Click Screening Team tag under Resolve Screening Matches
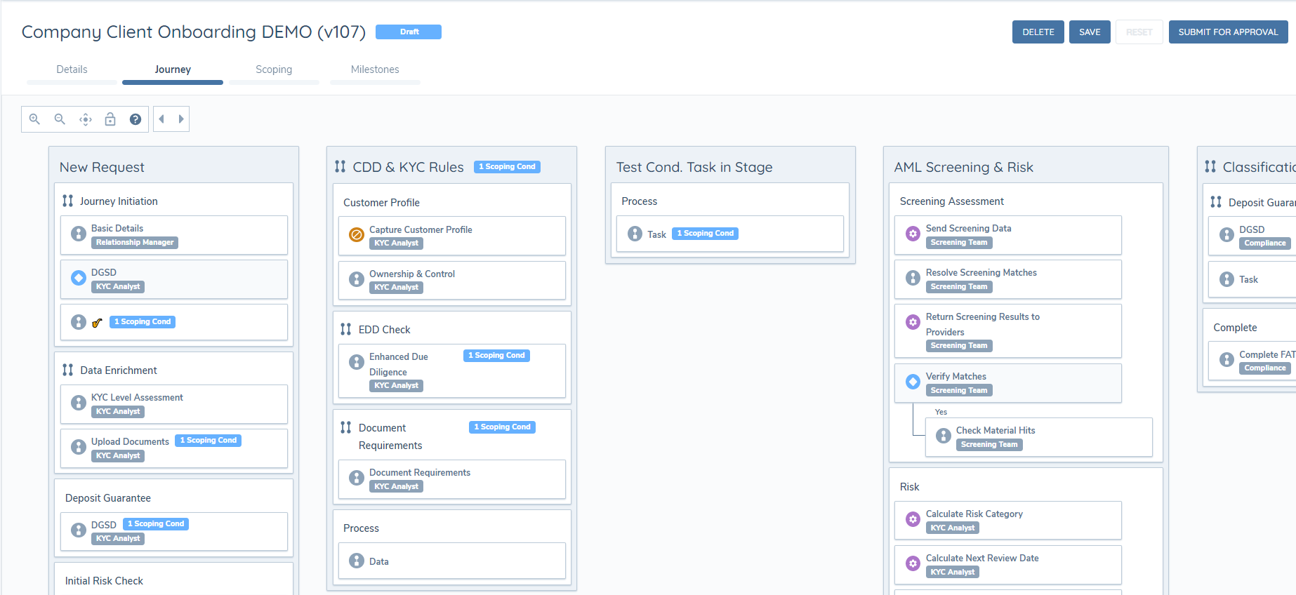This screenshot has width=1296, height=595. [959, 287]
